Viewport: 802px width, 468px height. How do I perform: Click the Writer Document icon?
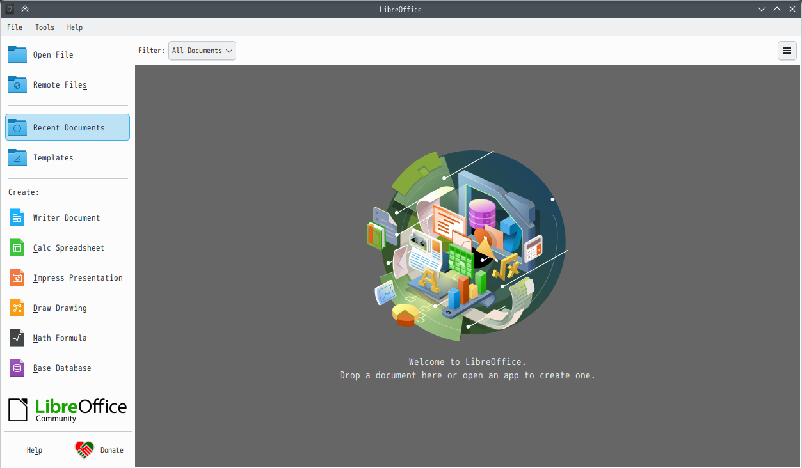(17, 217)
